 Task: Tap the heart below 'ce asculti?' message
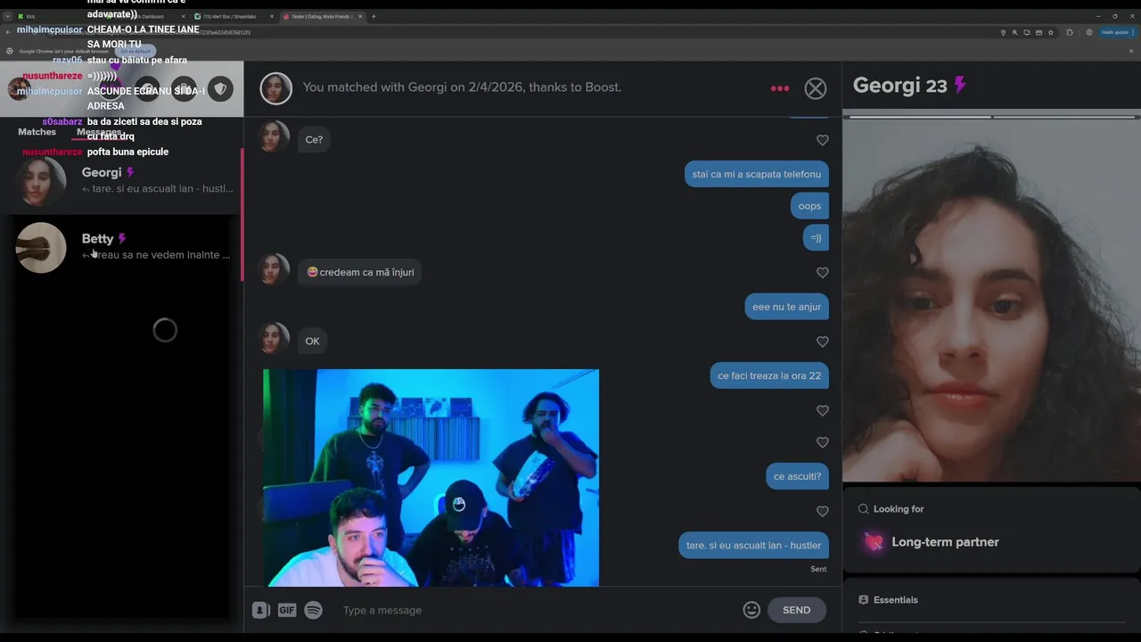click(823, 512)
